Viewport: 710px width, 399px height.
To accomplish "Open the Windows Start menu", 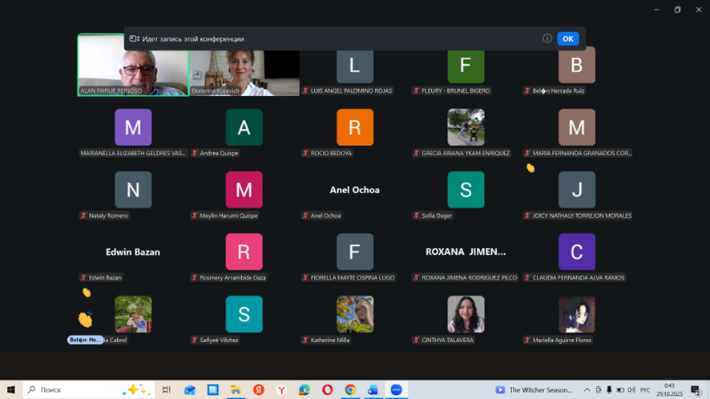I will pos(11,390).
